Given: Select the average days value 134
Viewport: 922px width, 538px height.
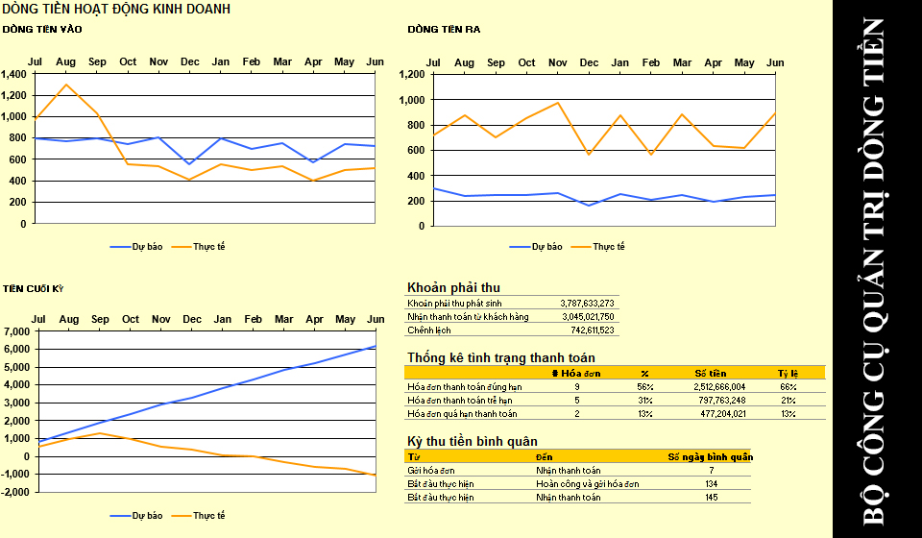Looking at the screenshot, I should [x=712, y=484].
